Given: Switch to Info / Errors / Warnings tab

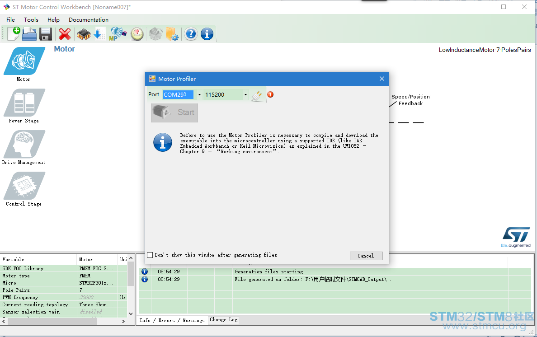Looking at the screenshot, I should coord(172,320).
